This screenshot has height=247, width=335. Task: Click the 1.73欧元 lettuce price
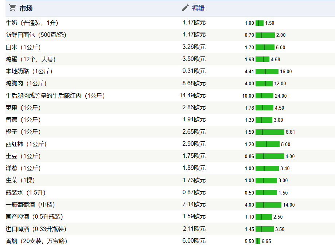pyautogui.click(x=194, y=180)
